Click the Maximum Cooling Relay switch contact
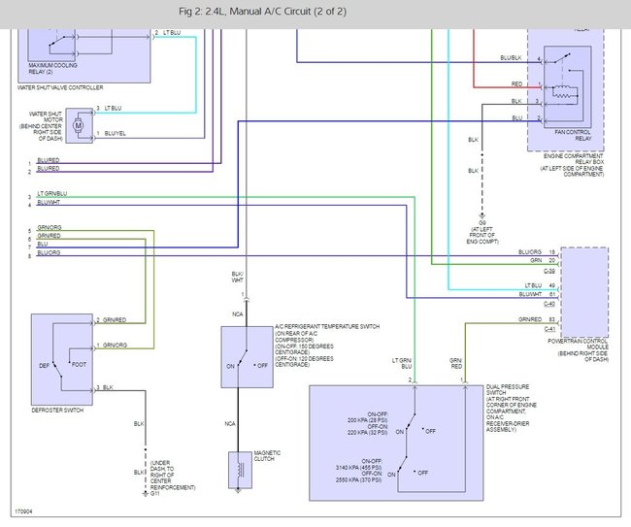Viewport: 631px width, 527px height. 56,42
